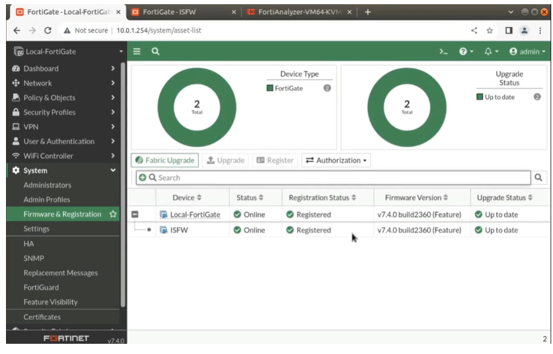Open the browser three-dot menu
Image resolution: width=553 pixels, height=354 pixels.
pos(540,31)
